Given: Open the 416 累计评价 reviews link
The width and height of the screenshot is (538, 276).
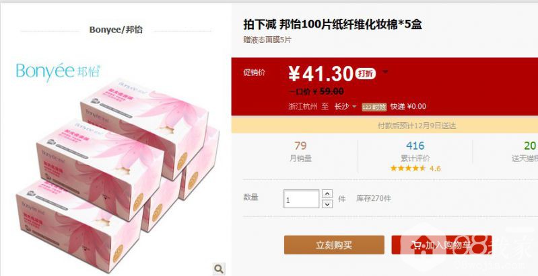Looking at the screenshot, I should 415,152.
